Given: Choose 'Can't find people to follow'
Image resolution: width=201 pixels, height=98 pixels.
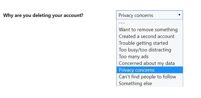Looking at the screenshot, I should [x=150, y=77].
